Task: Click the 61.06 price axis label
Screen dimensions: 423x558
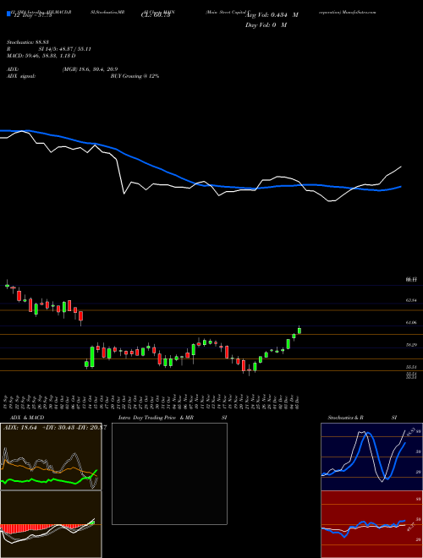Action: (x=411, y=322)
